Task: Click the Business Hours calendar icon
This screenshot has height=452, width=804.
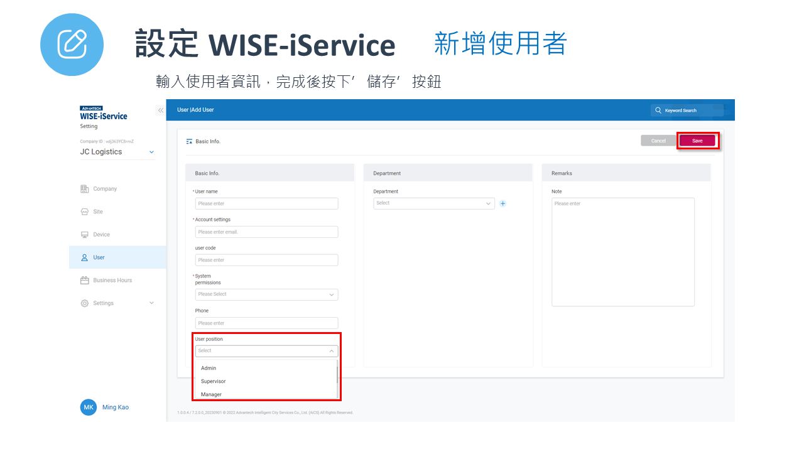Action: point(85,281)
